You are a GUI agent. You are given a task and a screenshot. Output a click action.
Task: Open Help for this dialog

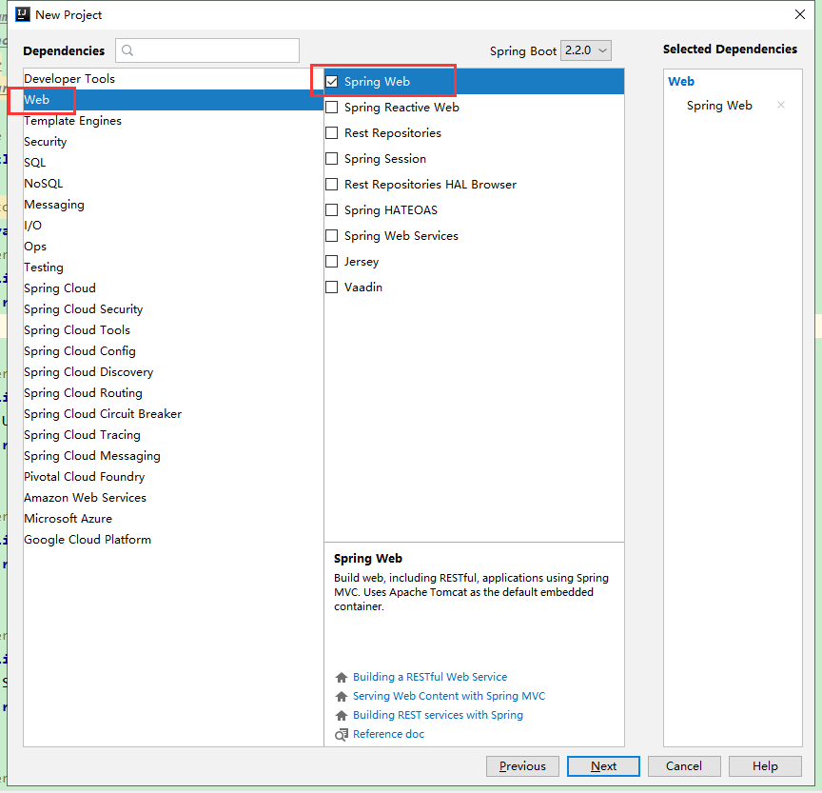765,766
